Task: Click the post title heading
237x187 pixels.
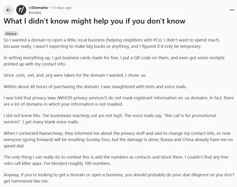Action: 94,21
